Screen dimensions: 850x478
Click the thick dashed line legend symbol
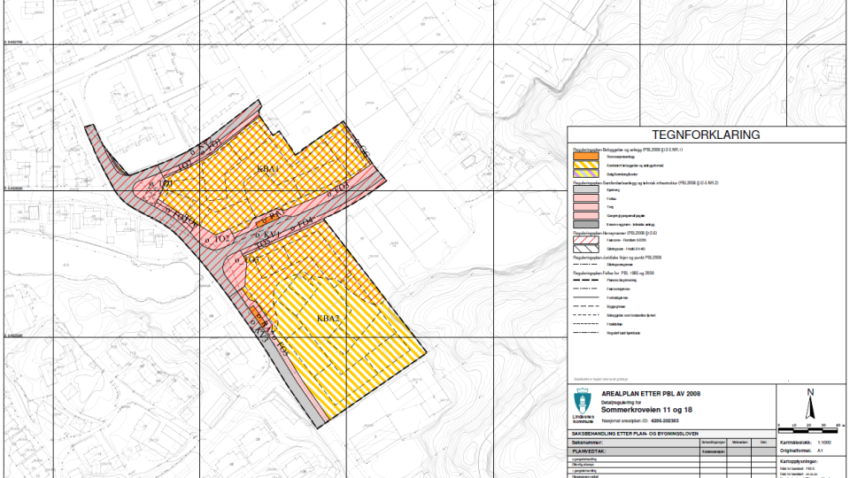[x=587, y=278]
